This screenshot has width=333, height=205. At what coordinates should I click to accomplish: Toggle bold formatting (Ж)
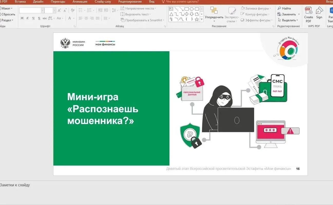point(22,18)
